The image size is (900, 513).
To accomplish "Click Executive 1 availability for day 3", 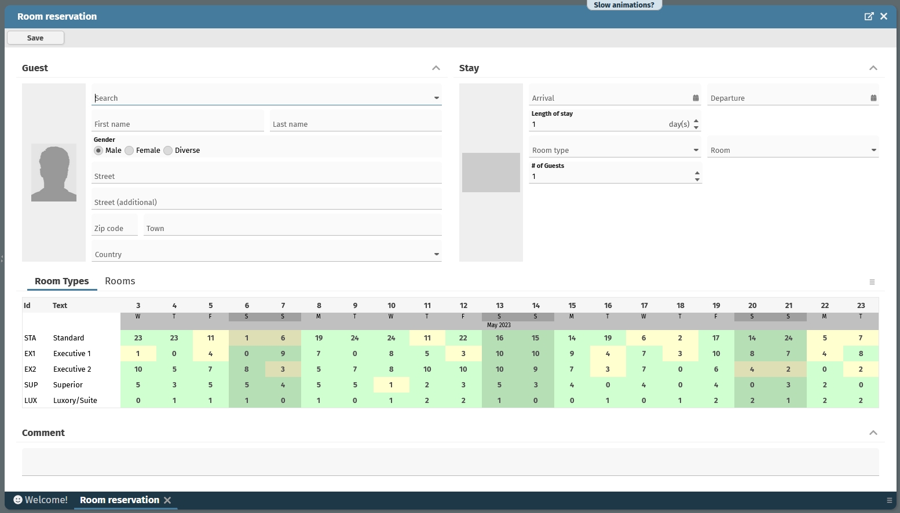I will (138, 353).
